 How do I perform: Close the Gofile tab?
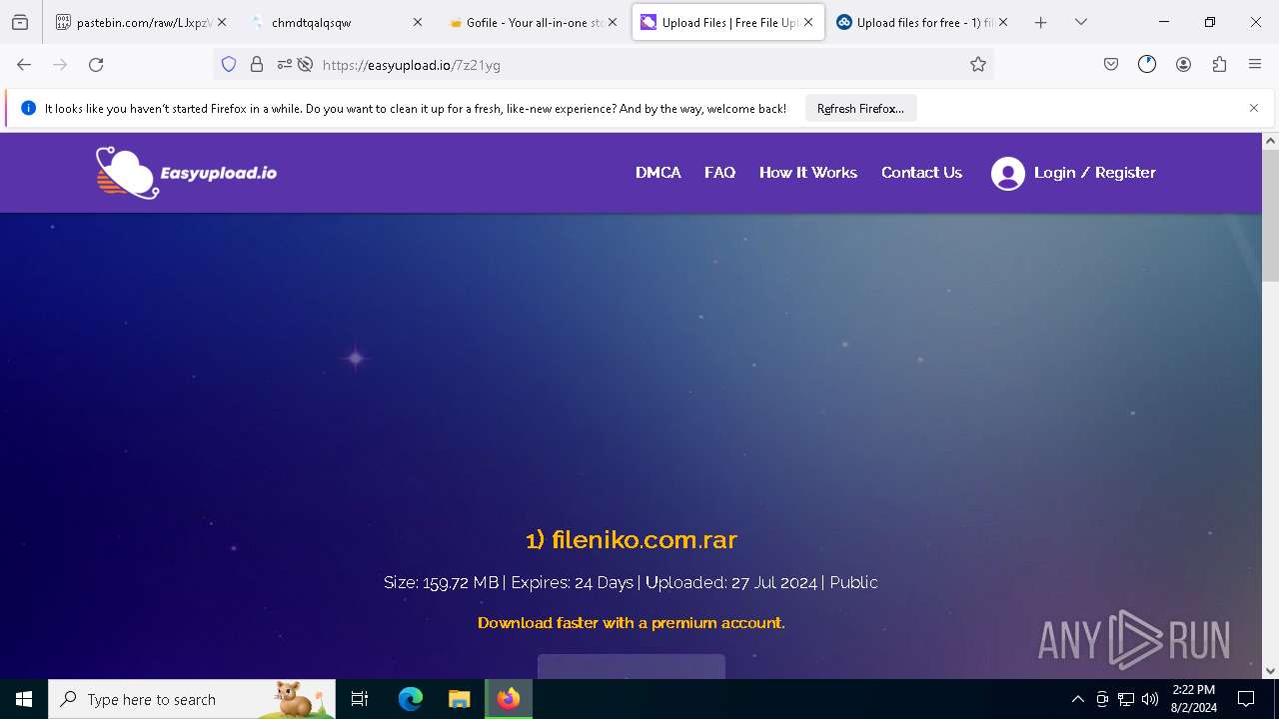tap(613, 22)
